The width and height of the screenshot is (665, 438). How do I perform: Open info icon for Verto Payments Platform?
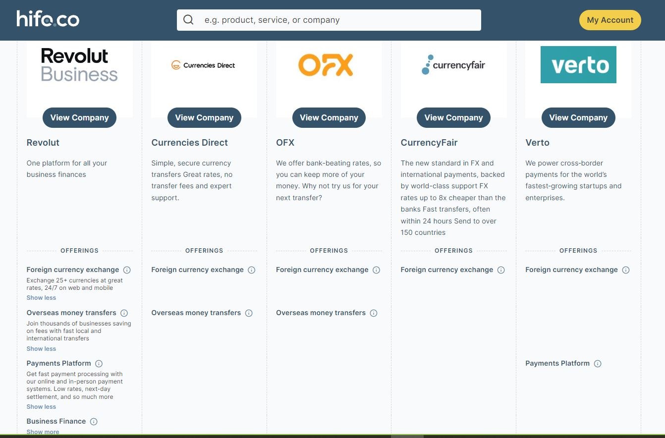pos(598,364)
